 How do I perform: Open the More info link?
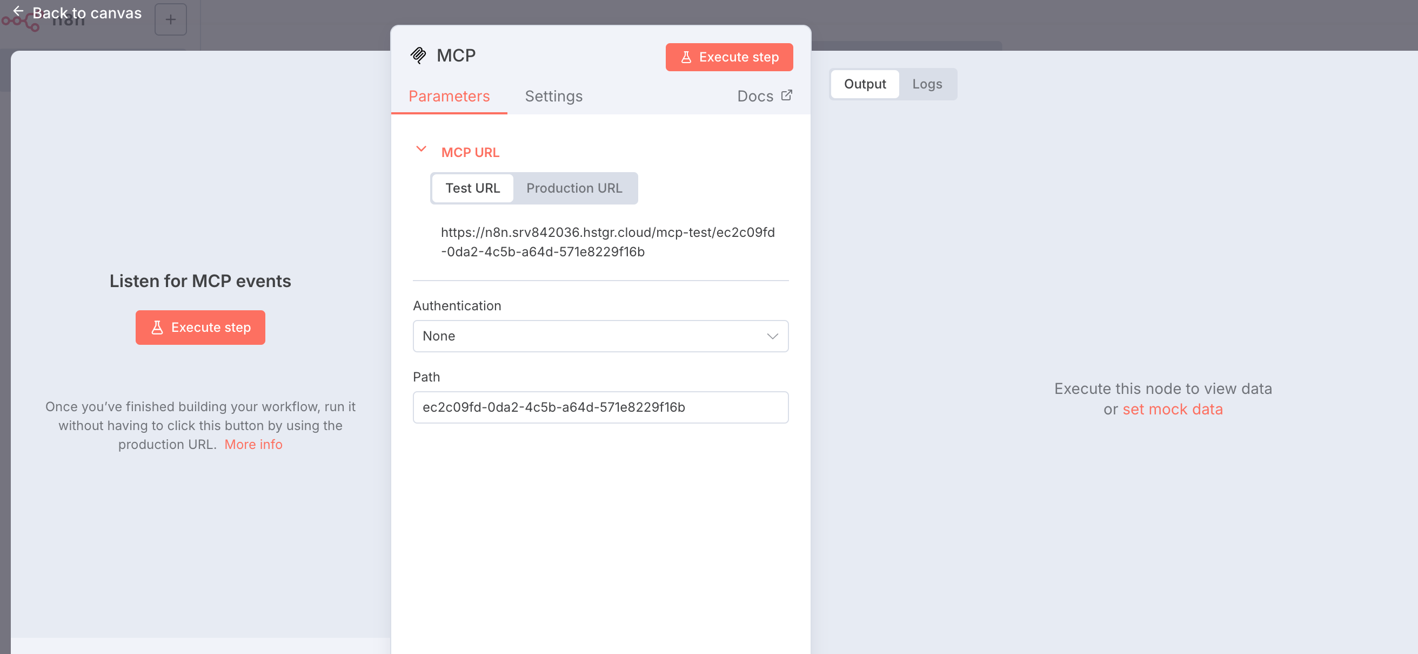point(253,444)
